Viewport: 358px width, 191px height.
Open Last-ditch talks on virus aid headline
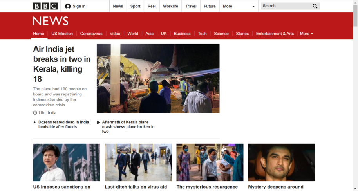tap(136, 187)
